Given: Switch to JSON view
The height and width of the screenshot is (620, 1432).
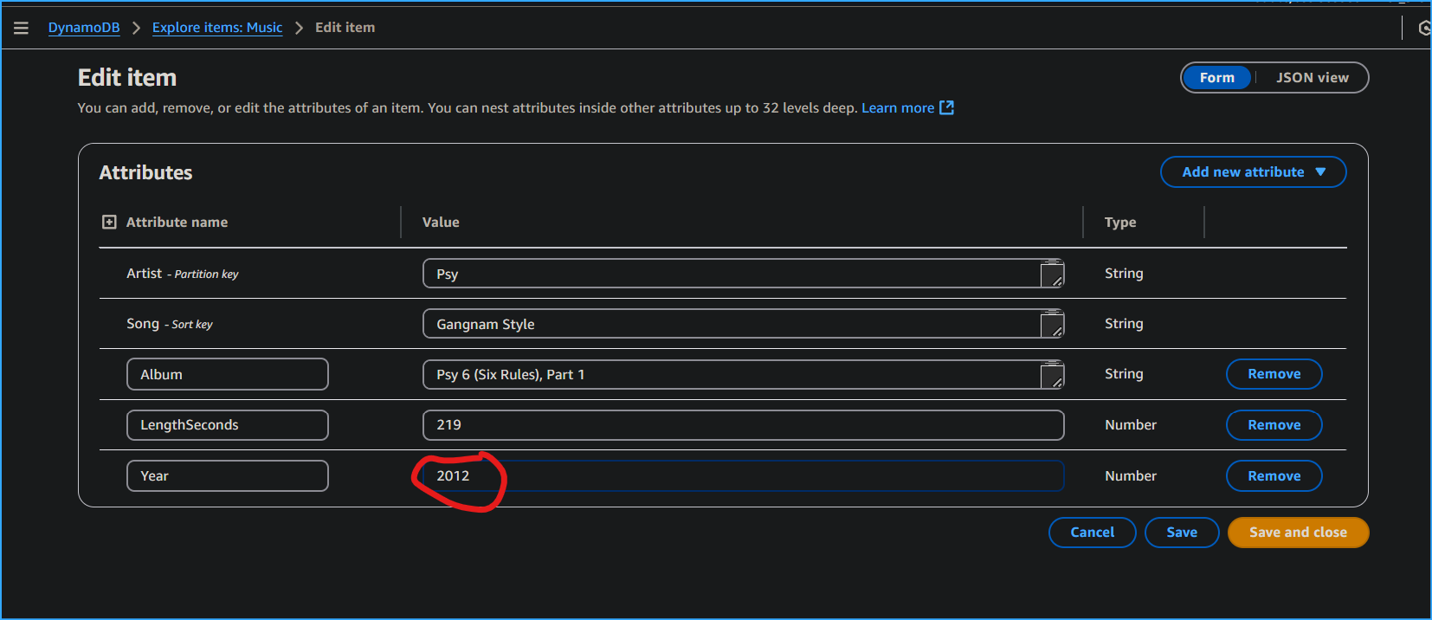Looking at the screenshot, I should 1313,77.
